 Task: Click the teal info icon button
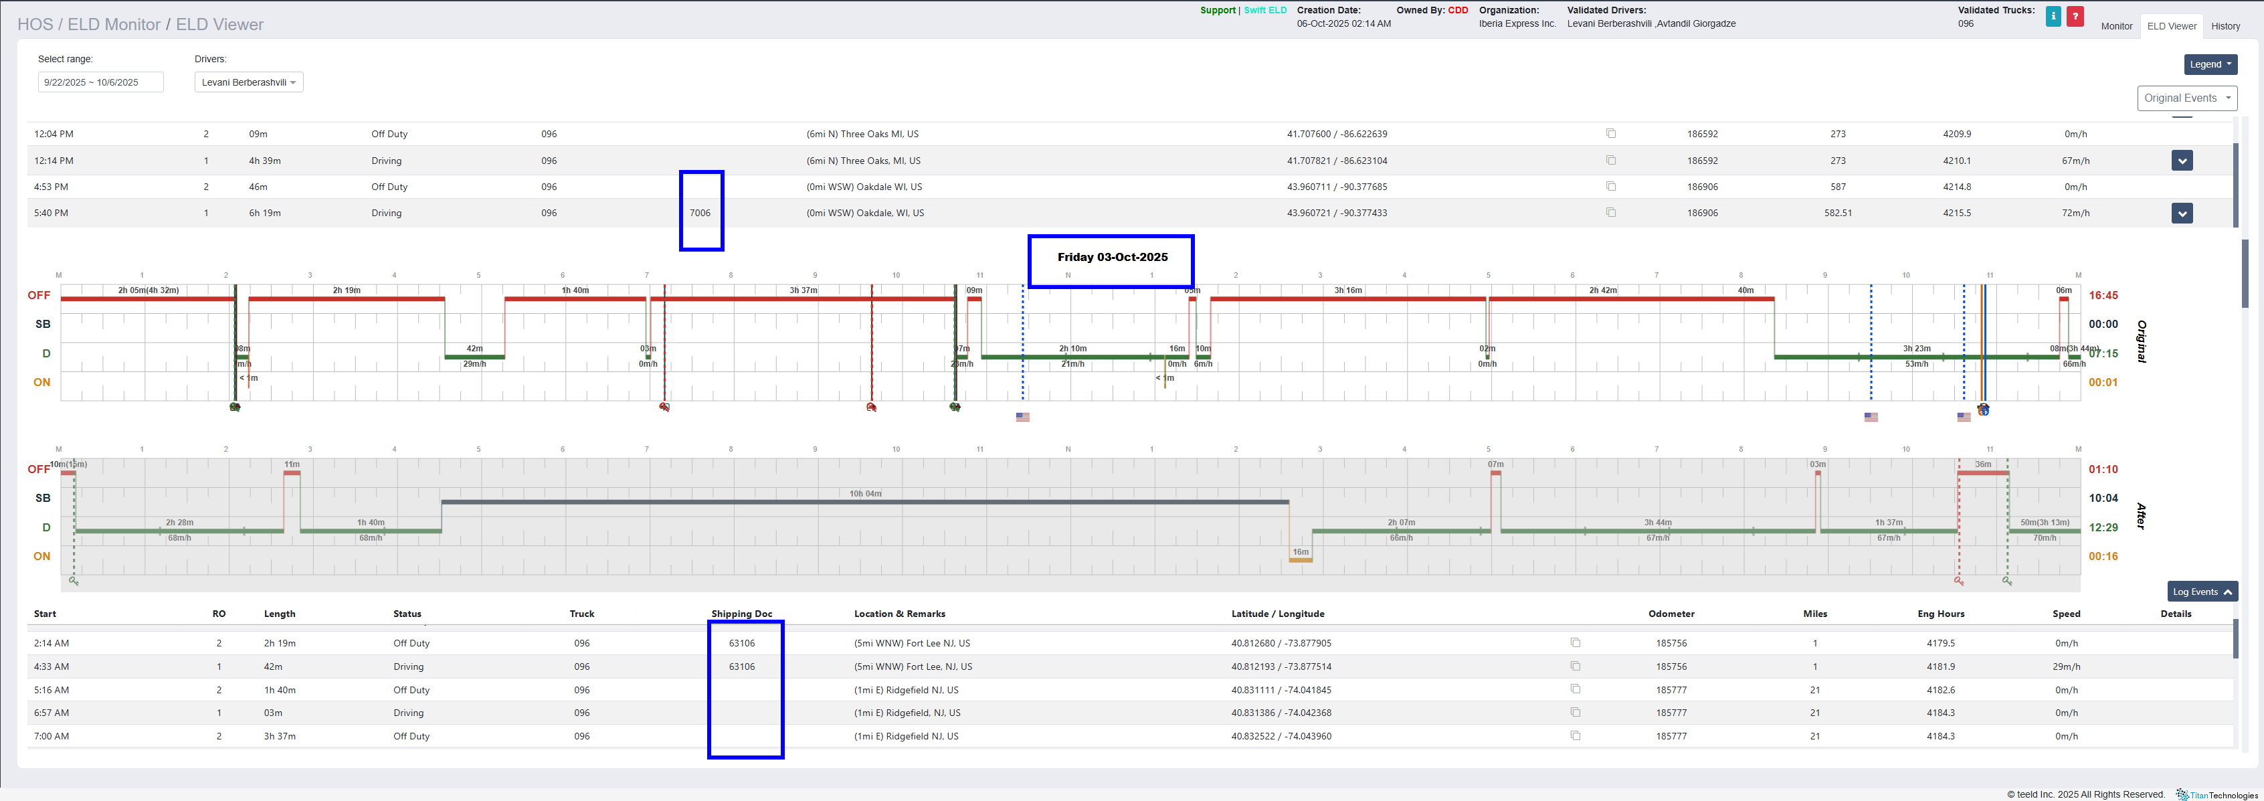[x=2053, y=17]
